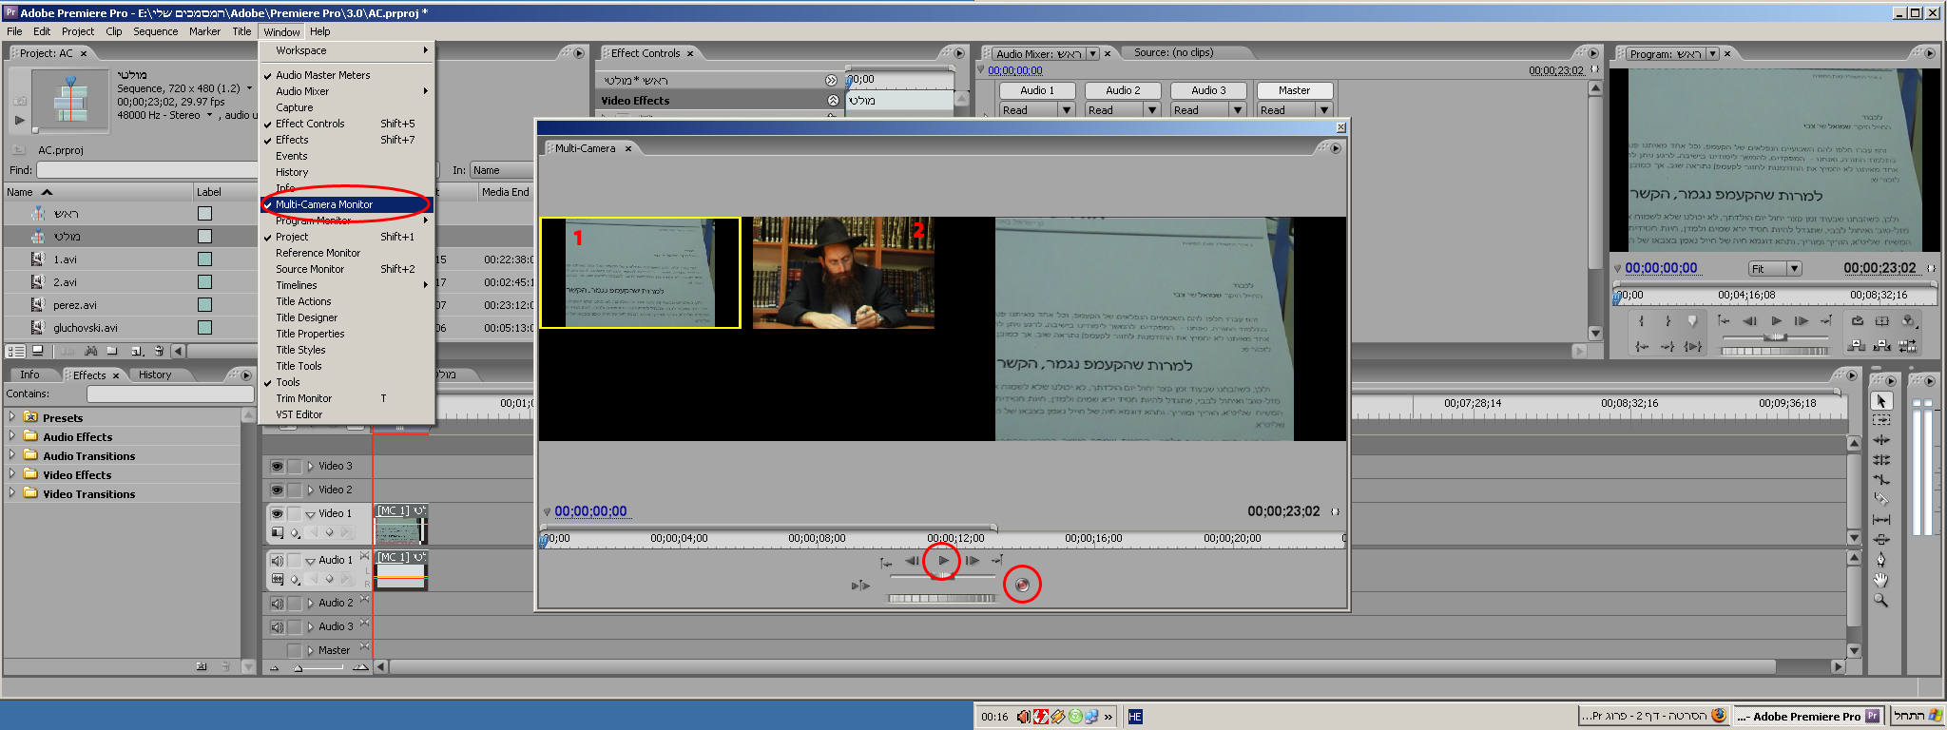Image resolution: width=1947 pixels, height=730 pixels.
Task: Select the Pen tool
Action: [x=1880, y=560]
